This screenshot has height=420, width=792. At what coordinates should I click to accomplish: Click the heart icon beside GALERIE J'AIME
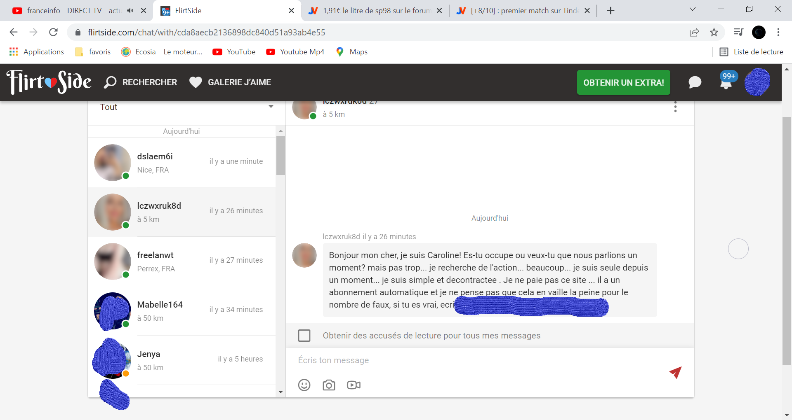tap(196, 82)
